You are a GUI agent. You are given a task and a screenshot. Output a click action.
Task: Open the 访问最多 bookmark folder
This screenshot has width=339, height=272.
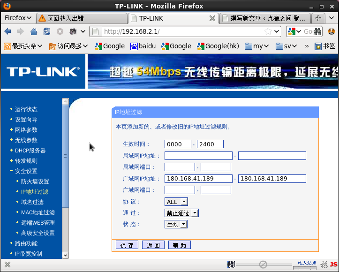click(x=68, y=46)
